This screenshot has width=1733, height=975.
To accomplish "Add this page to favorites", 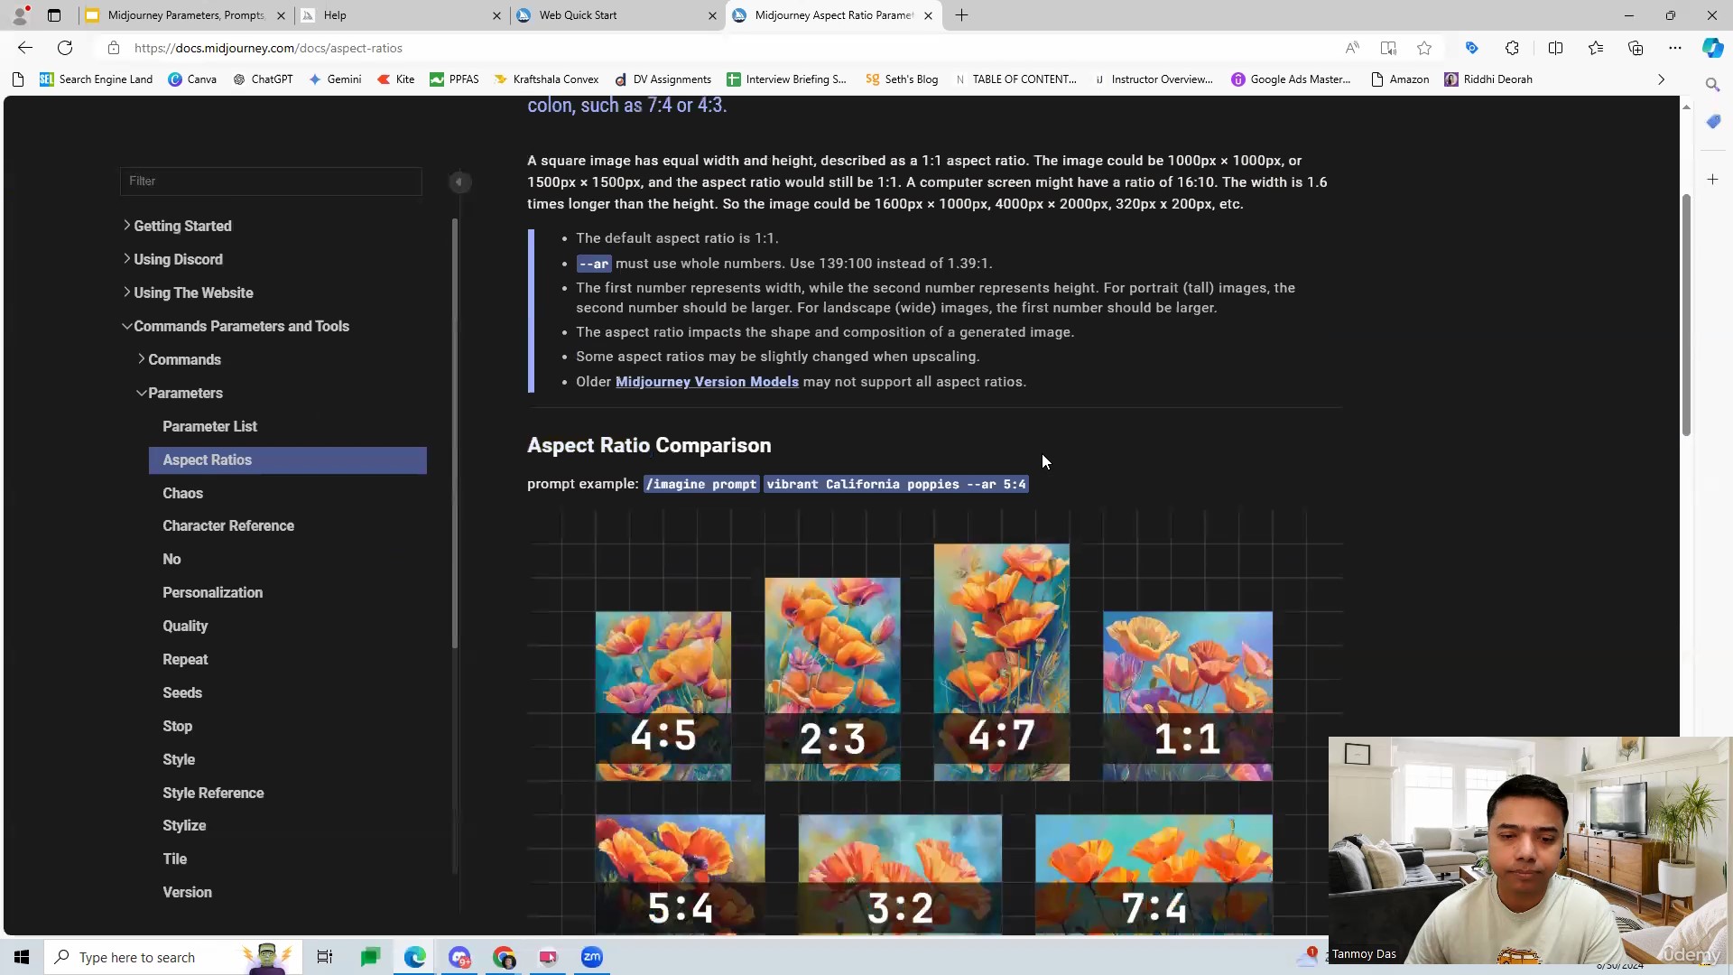I will (x=1424, y=48).
